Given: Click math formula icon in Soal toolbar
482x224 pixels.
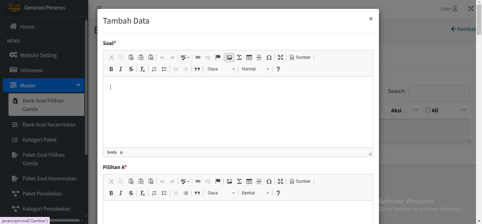Looking at the screenshot, I should (239, 57).
